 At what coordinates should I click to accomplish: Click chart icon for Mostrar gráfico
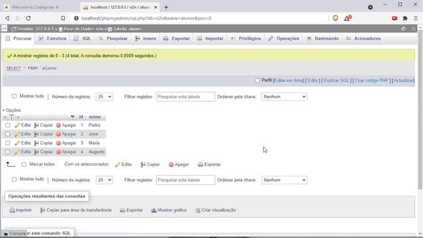coord(154,210)
